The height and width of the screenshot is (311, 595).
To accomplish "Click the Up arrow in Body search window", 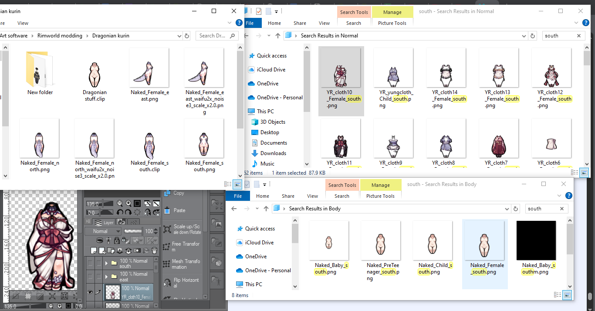I will tap(266, 209).
